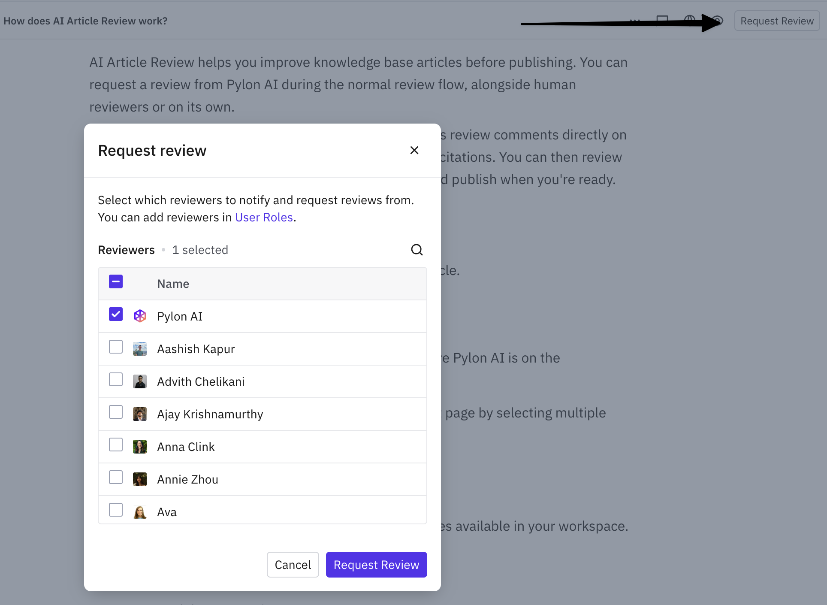Click the Pylon AI logo icon

coord(140,316)
